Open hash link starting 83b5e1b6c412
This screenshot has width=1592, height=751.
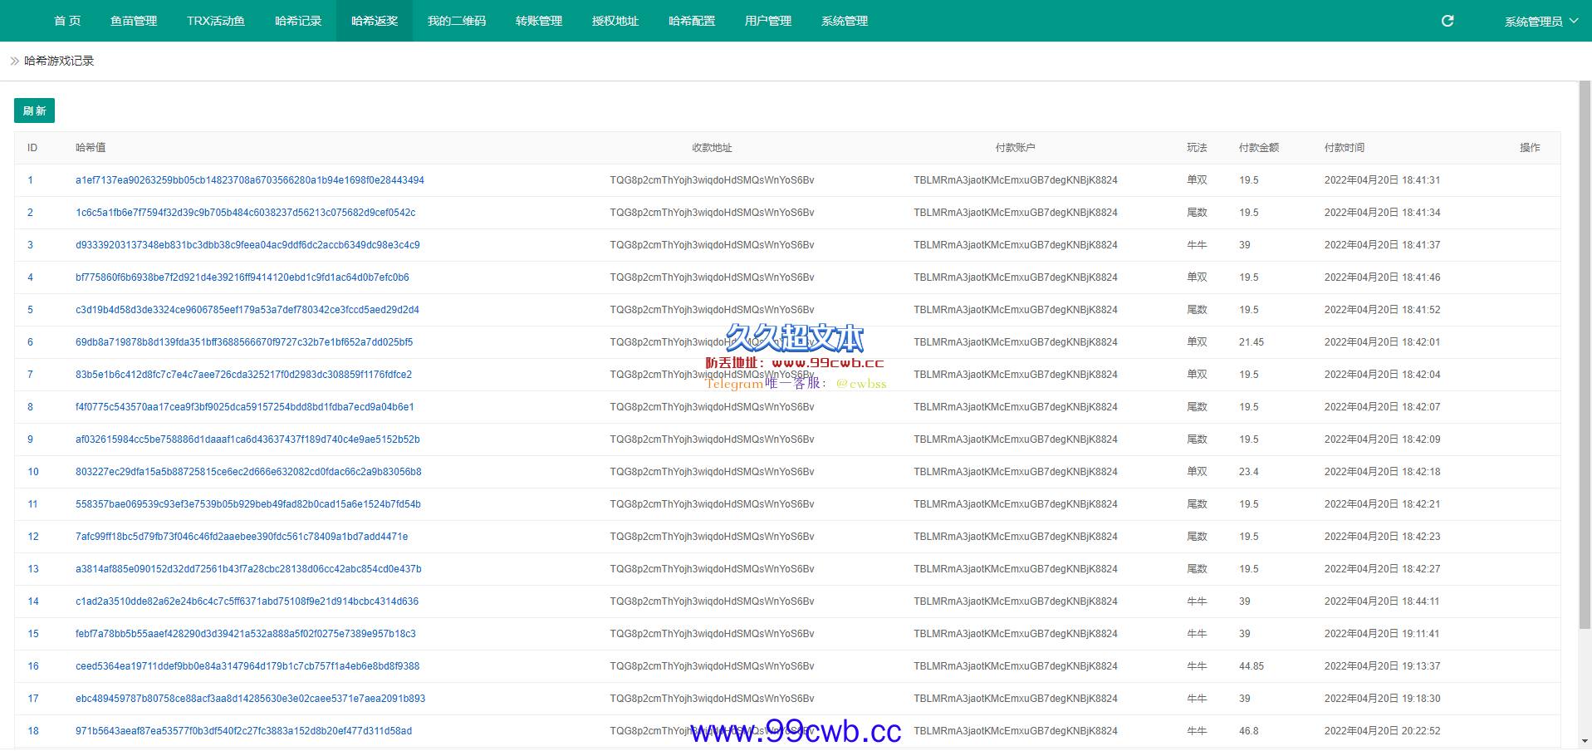click(x=244, y=375)
